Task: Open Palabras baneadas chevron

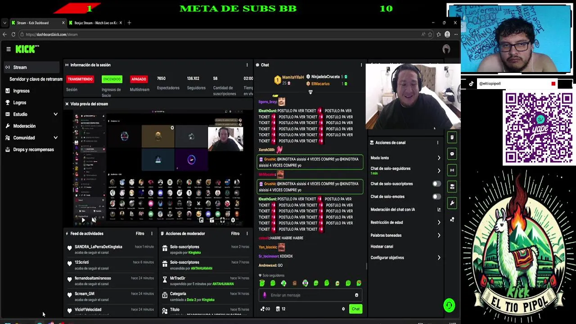Action: [439, 235]
